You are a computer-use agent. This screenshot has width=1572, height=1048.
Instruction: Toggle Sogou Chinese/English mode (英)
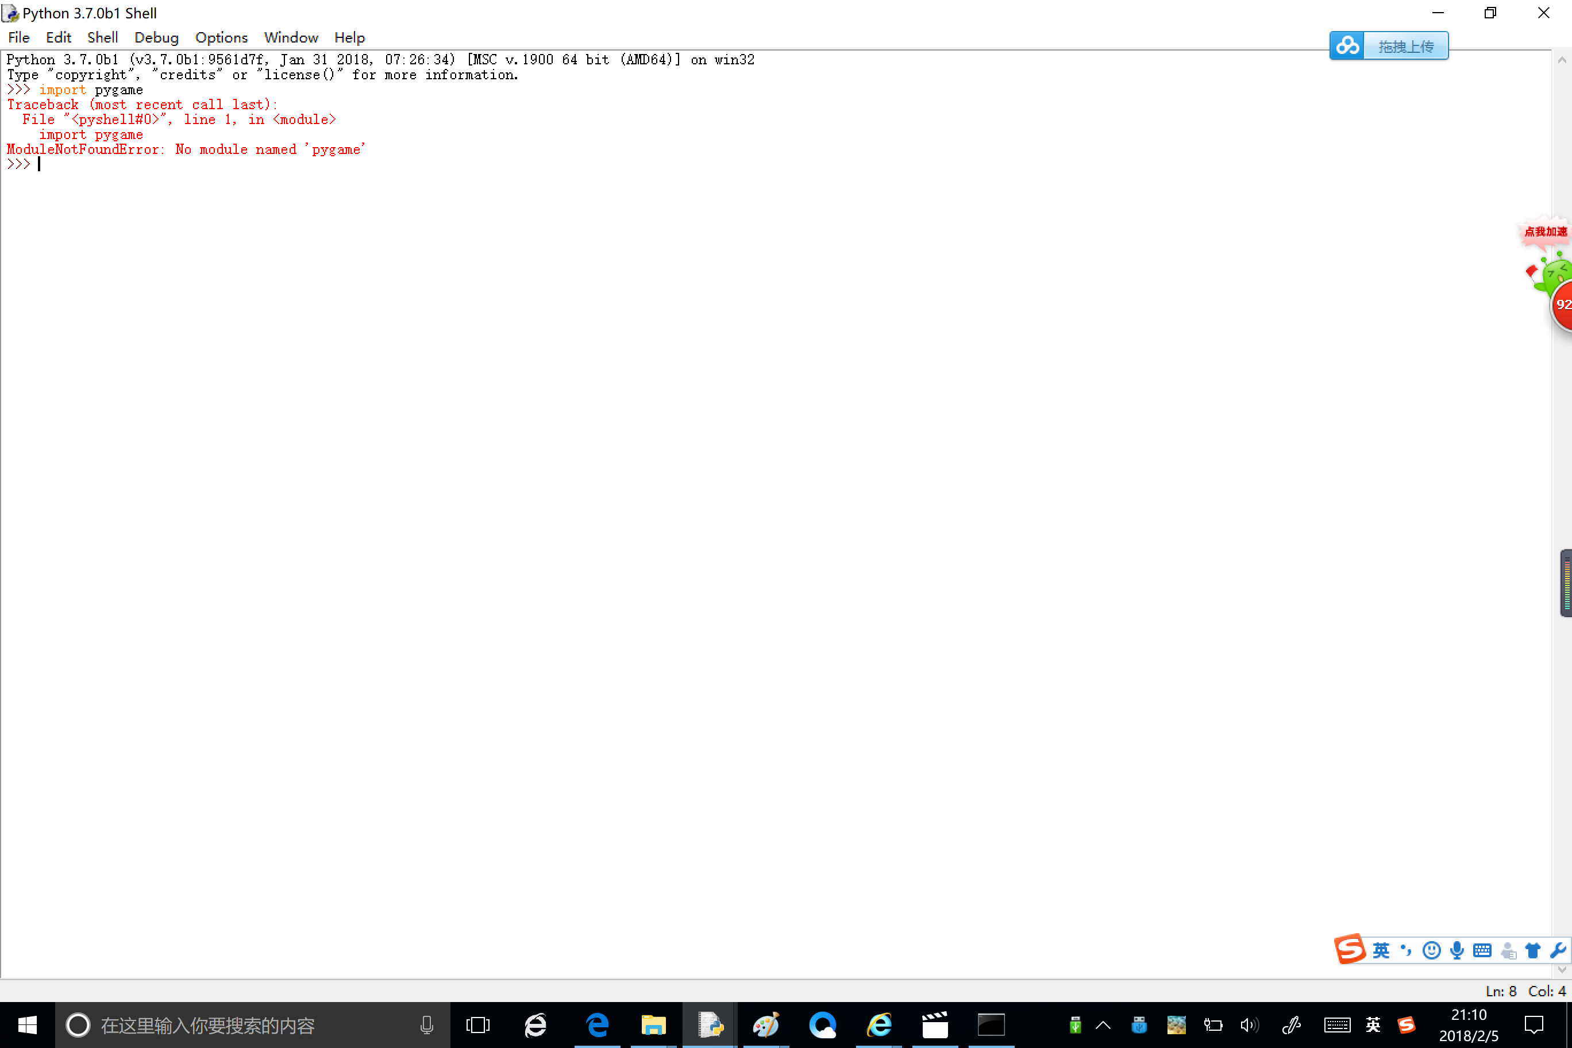(x=1381, y=950)
